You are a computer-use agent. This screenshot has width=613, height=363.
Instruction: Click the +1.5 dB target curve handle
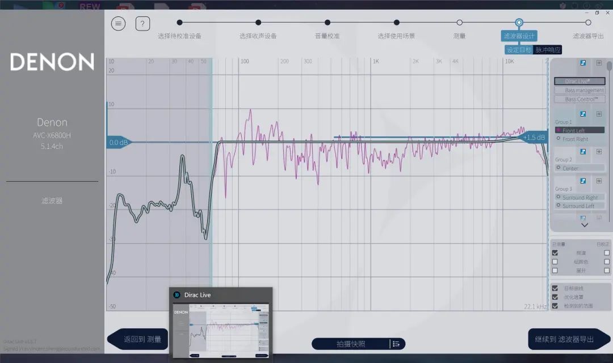click(x=534, y=137)
